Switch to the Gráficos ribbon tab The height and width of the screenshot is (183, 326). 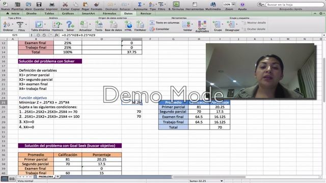pos(68,14)
